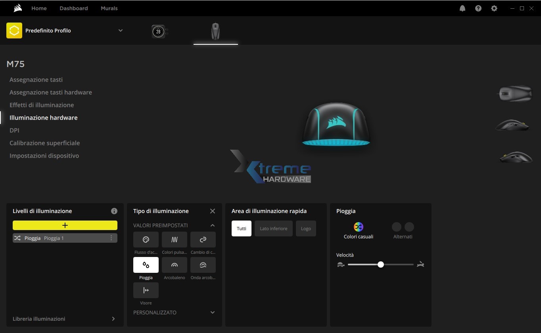Switch to Alternati color mode
Viewport: 541px width, 333px height.
point(403,227)
